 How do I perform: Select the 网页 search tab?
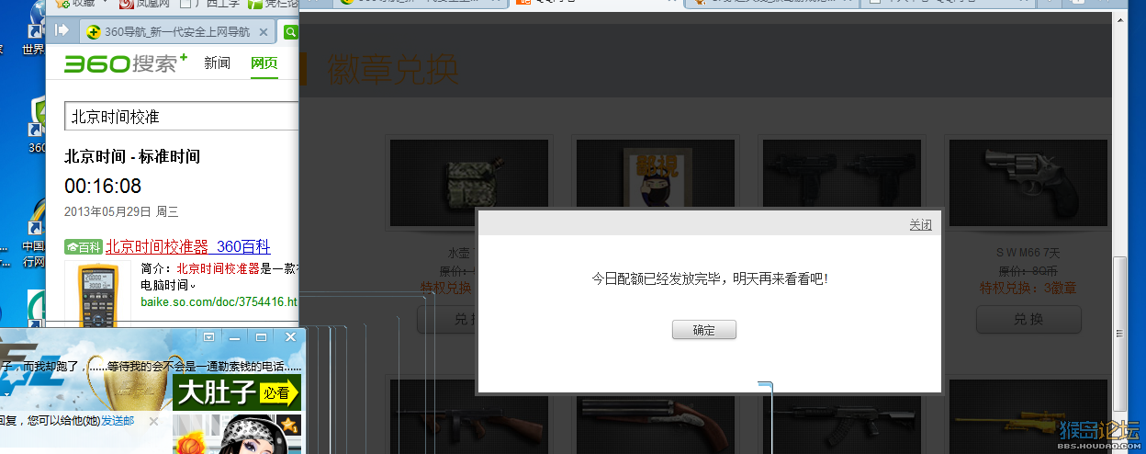(x=264, y=63)
